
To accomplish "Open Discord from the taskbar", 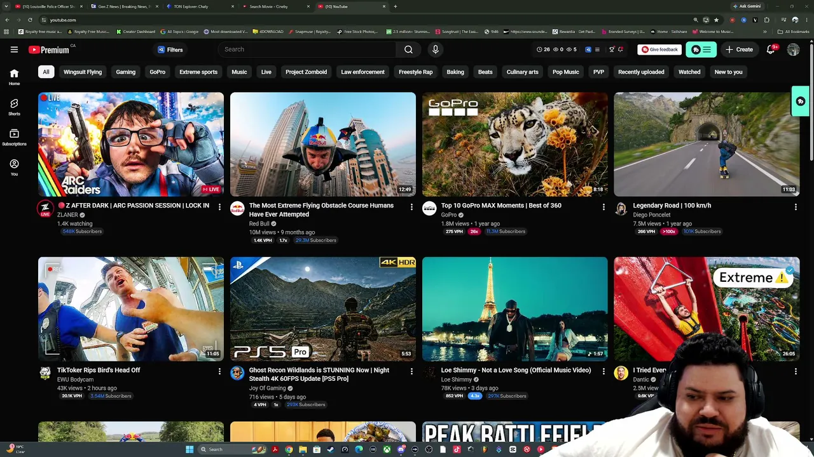I will [401, 449].
